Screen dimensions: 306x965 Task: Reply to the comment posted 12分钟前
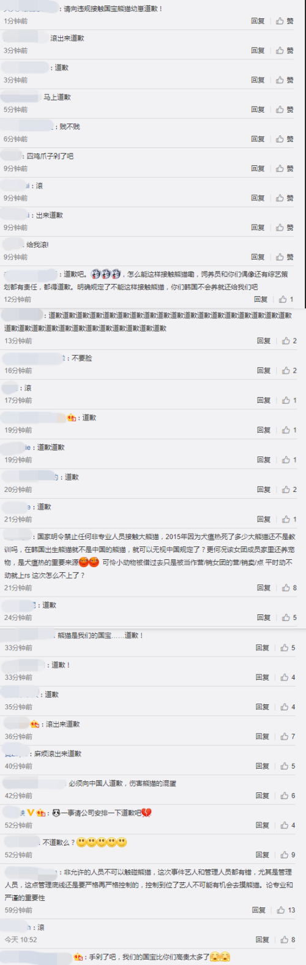(261, 299)
